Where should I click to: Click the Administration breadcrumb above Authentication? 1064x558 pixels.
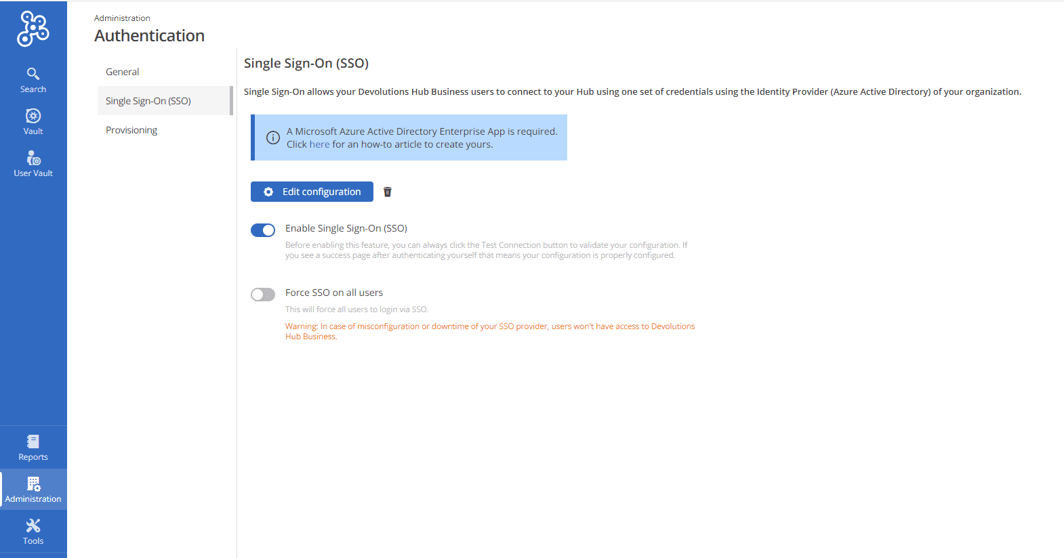(x=122, y=18)
